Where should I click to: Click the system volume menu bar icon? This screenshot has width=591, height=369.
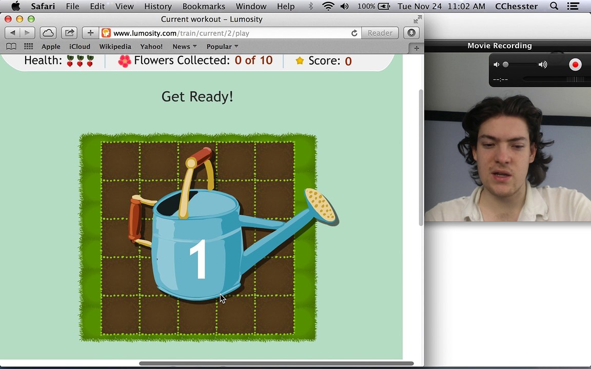[x=345, y=6]
